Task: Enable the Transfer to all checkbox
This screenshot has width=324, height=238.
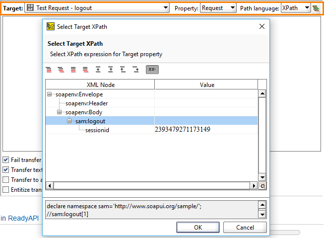Action: (6, 180)
